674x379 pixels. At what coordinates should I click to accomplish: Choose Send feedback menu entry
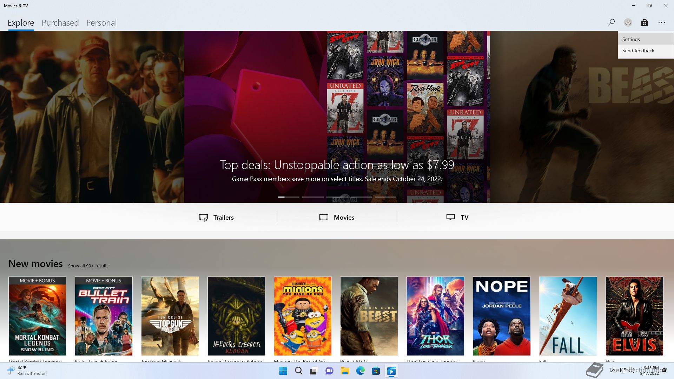(646, 51)
